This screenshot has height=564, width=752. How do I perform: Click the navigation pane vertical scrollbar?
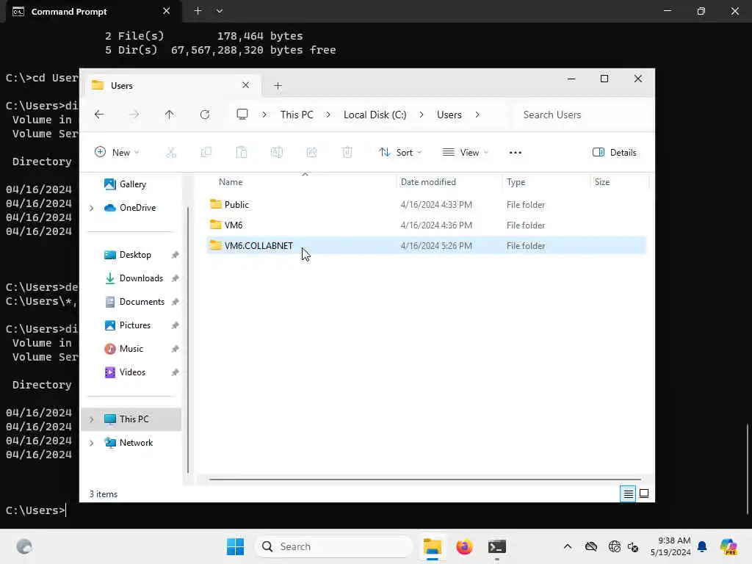[188, 339]
